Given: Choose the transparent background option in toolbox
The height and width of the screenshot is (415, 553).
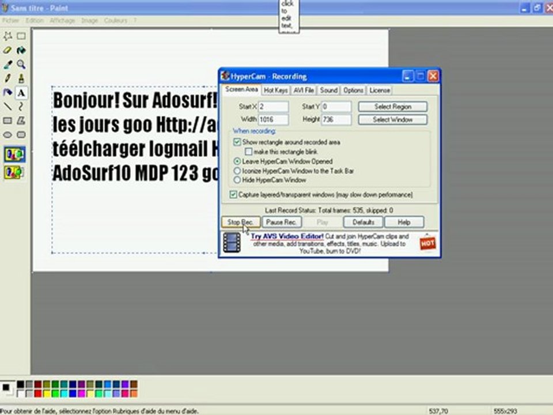Looking at the screenshot, I should click(x=14, y=172).
